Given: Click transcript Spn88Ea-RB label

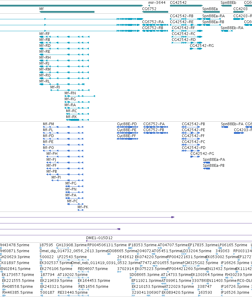Looking at the screenshot, I should click(x=213, y=22).
